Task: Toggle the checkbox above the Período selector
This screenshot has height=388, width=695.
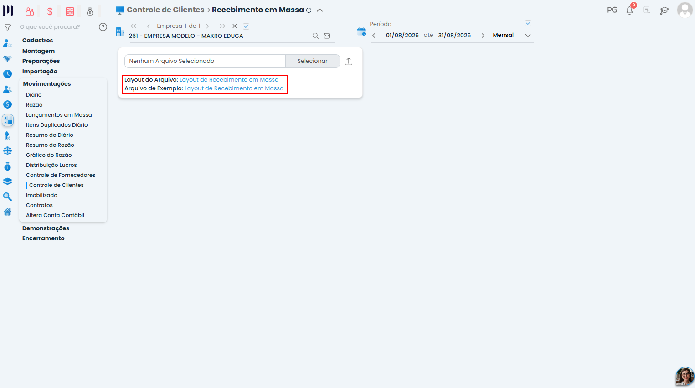Action: (x=528, y=23)
